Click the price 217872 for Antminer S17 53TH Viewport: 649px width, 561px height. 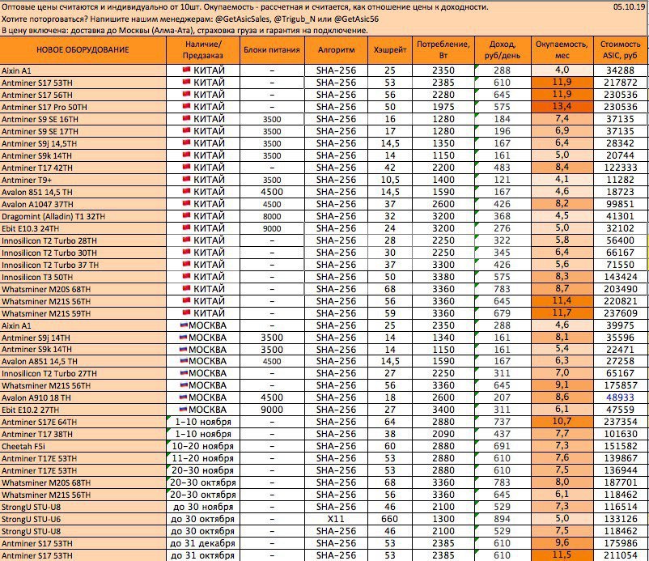click(621, 83)
